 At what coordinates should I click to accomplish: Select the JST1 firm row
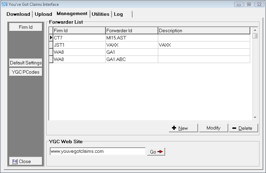79,45
